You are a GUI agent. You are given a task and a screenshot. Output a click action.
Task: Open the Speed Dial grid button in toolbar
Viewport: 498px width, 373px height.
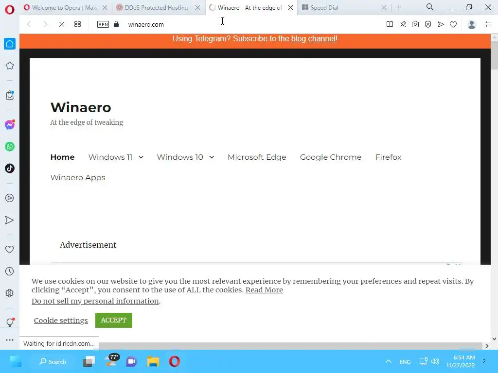tap(77, 24)
